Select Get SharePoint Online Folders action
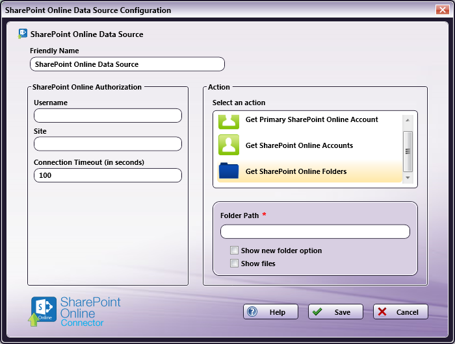Image resolution: width=455 pixels, height=344 pixels. [x=309, y=171]
